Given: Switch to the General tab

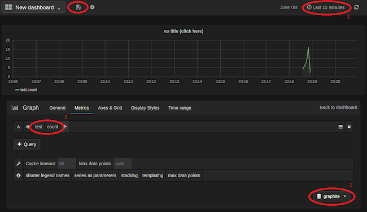Looking at the screenshot, I should (58, 108).
